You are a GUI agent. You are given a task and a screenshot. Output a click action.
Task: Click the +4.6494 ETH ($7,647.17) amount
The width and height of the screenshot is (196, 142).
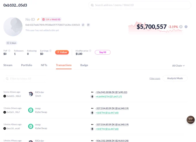[x=109, y=97]
